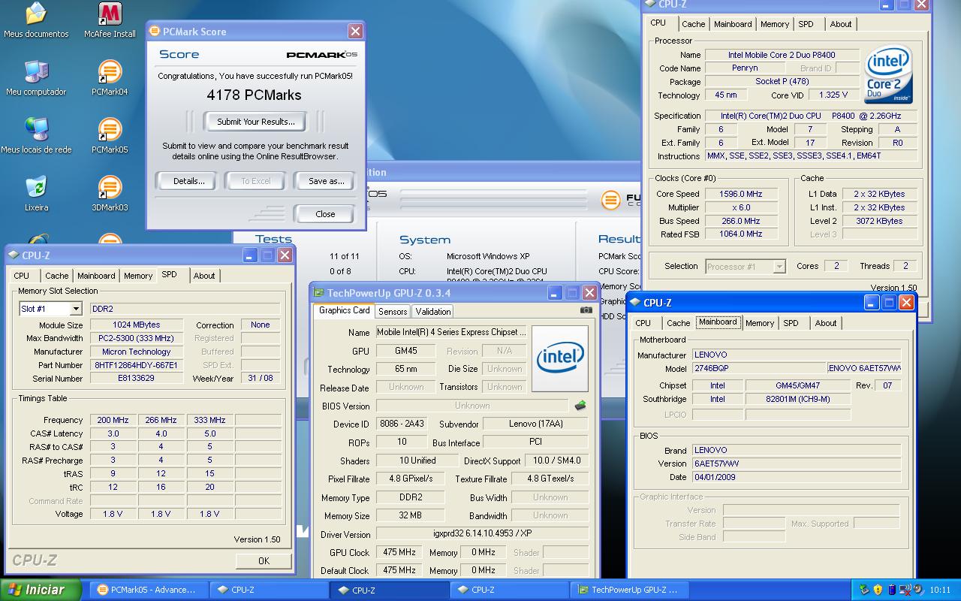Click Specification field Intel Core2 Duo P8400

tap(810, 116)
